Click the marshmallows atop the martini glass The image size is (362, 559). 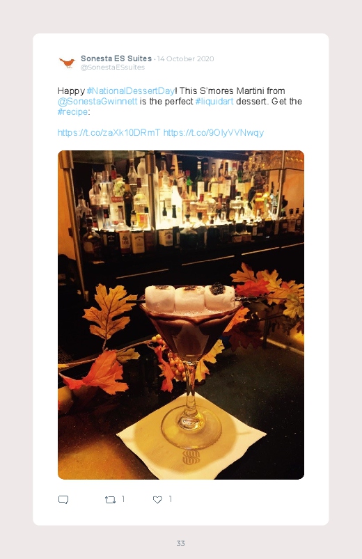[x=190, y=298]
